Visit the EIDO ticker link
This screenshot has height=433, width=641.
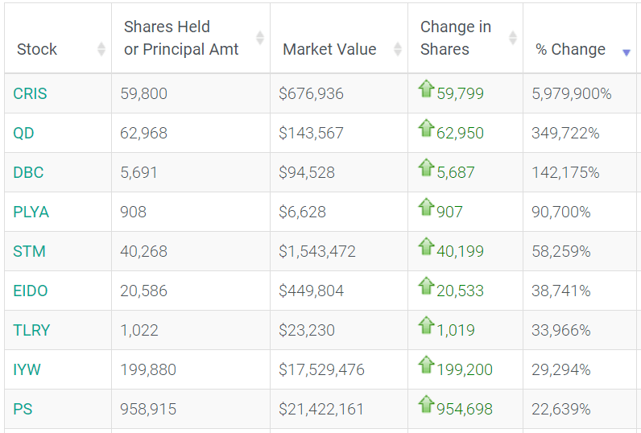point(31,291)
